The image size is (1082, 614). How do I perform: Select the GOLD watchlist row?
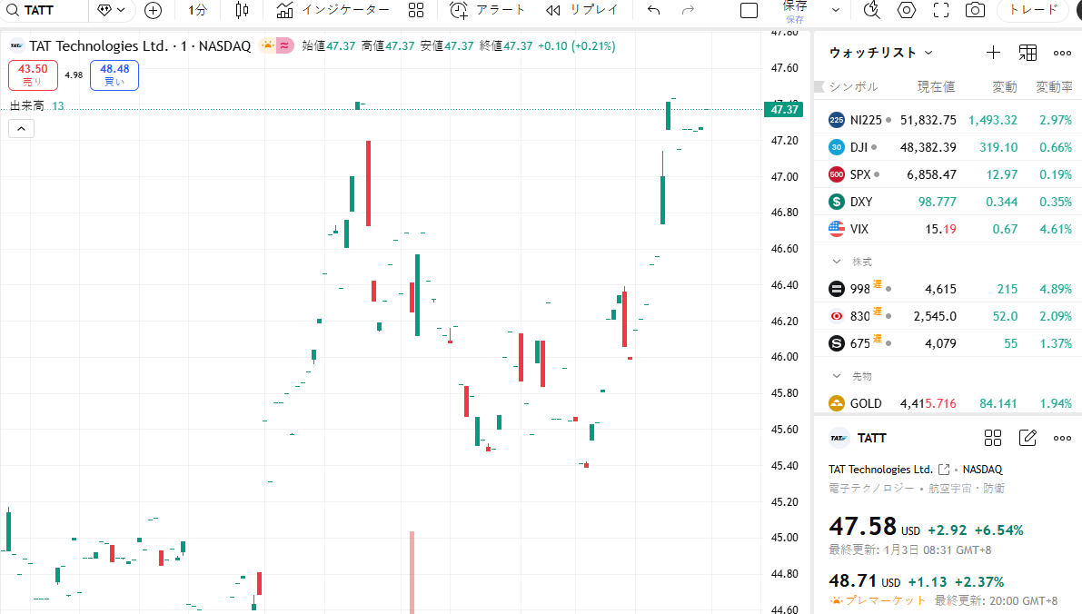tap(948, 403)
